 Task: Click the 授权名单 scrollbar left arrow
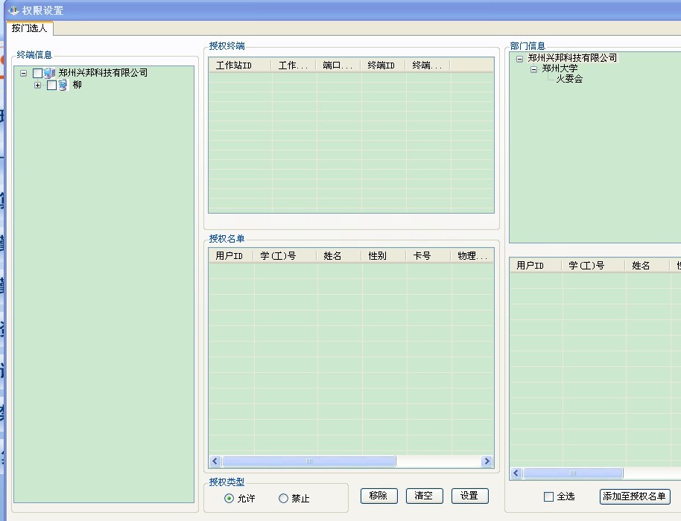215,461
